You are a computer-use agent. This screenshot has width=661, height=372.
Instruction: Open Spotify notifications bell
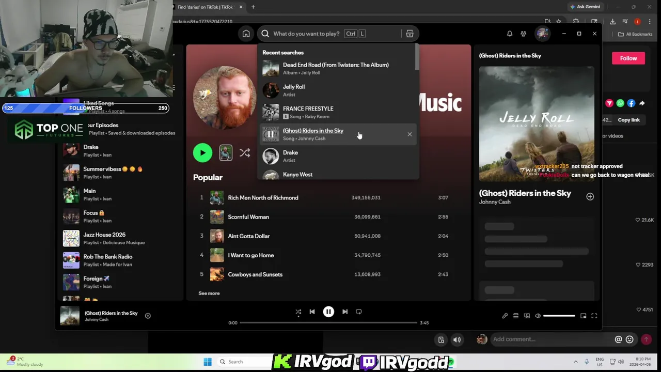[509, 34]
